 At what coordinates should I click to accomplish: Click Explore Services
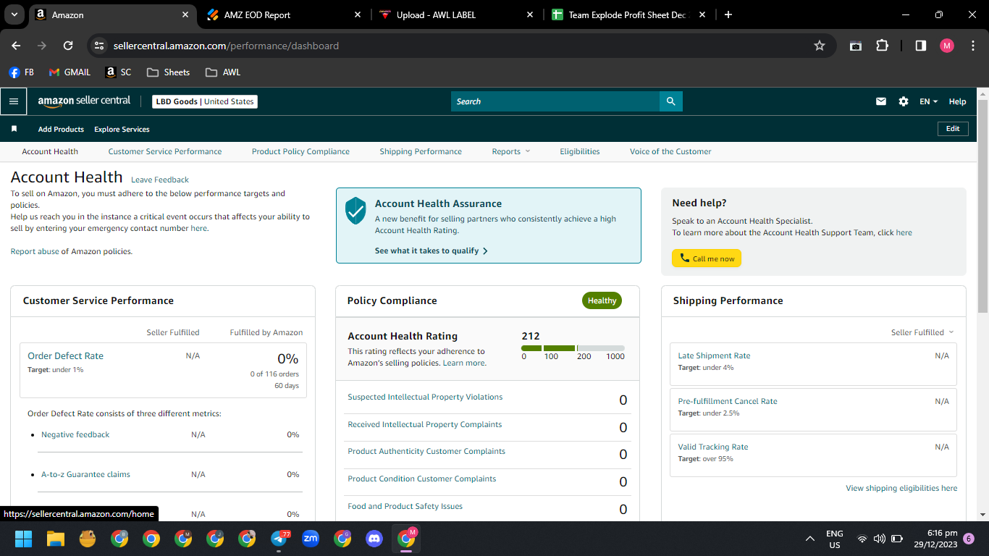tap(122, 129)
